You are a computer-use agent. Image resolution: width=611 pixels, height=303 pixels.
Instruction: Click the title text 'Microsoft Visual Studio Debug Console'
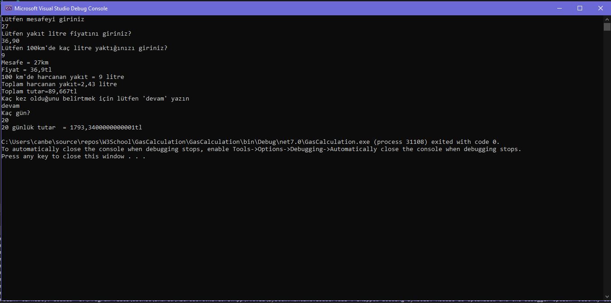(61, 8)
